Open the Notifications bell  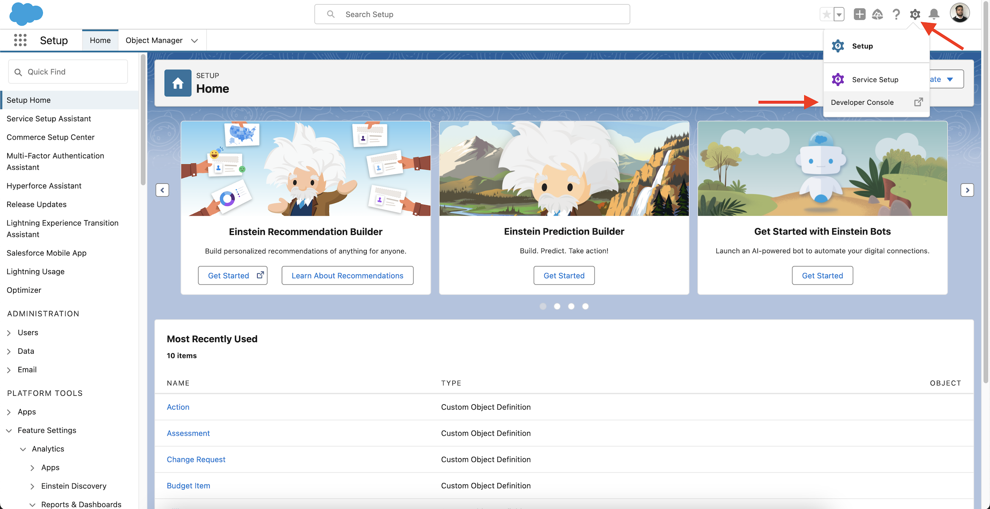(x=934, y=14)
